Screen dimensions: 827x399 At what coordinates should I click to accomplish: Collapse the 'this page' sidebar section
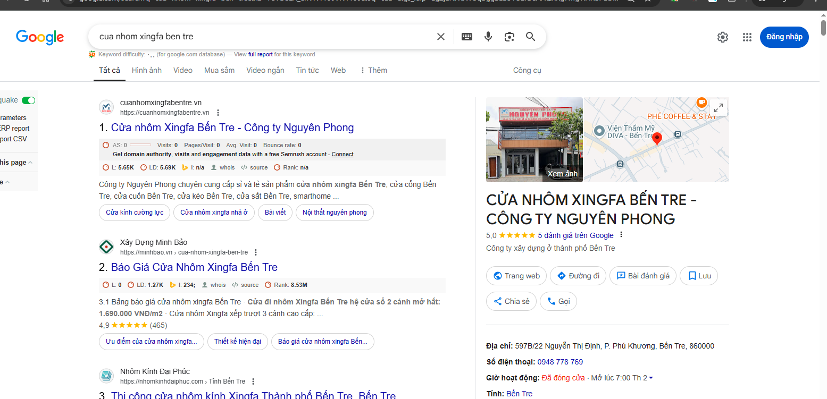tap(16, 163)
